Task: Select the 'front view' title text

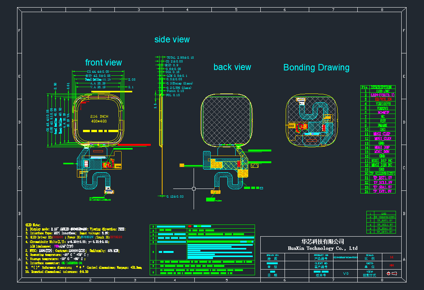Action: (x=103, y=62)
